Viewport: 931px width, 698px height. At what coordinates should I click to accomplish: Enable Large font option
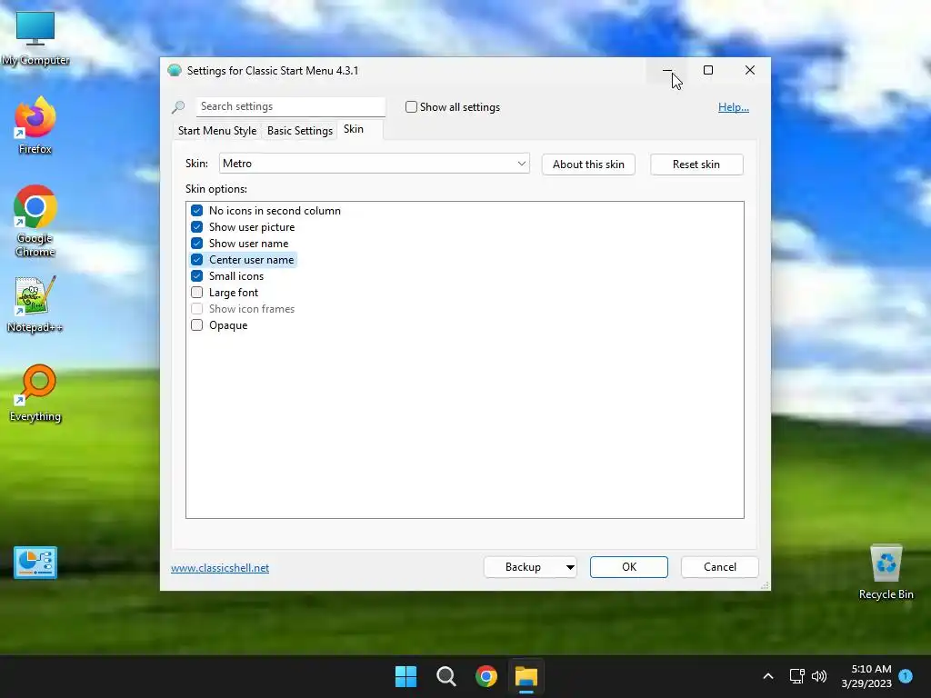tap(196, 292)
